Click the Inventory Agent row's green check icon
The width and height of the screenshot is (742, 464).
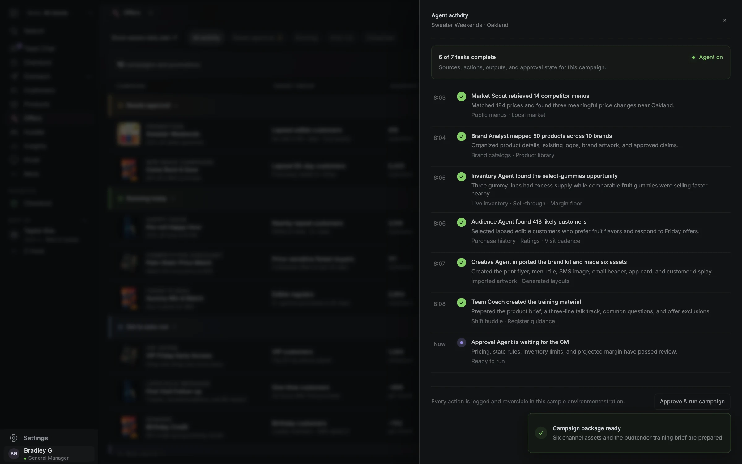[461, 177]
